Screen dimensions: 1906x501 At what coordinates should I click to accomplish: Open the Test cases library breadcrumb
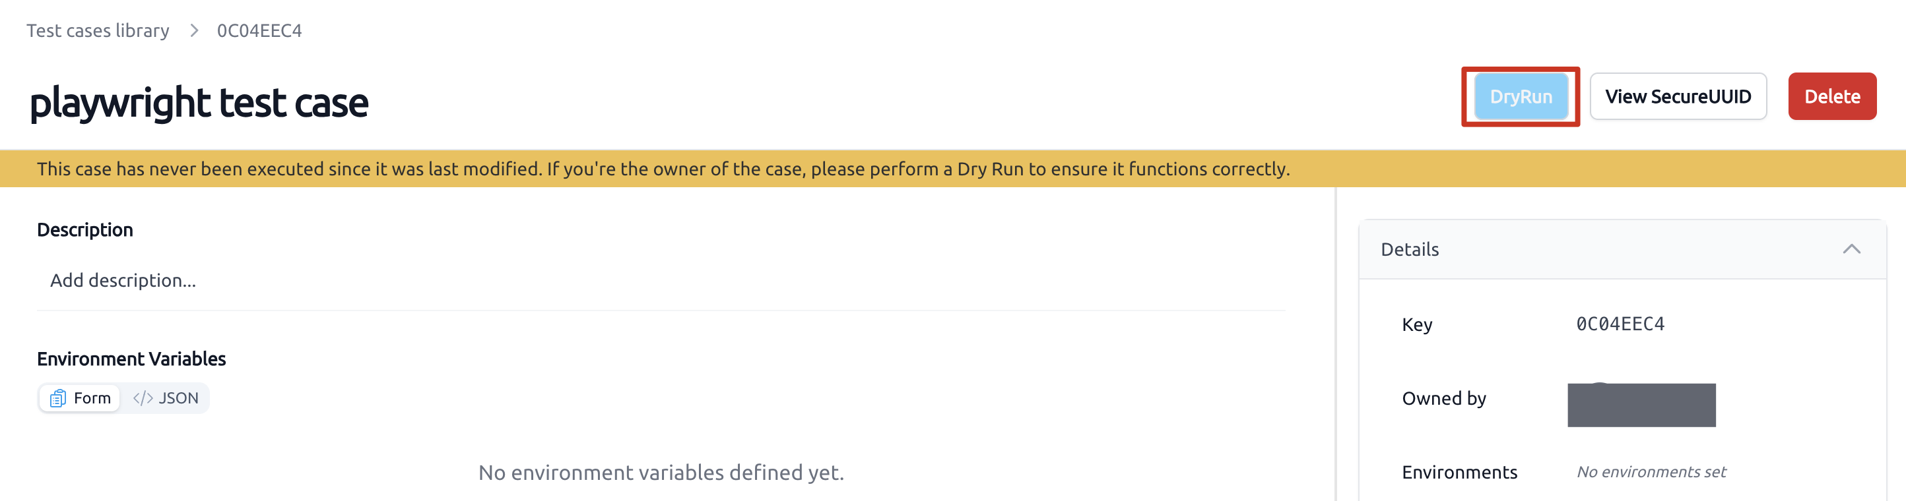coord(98,30)
